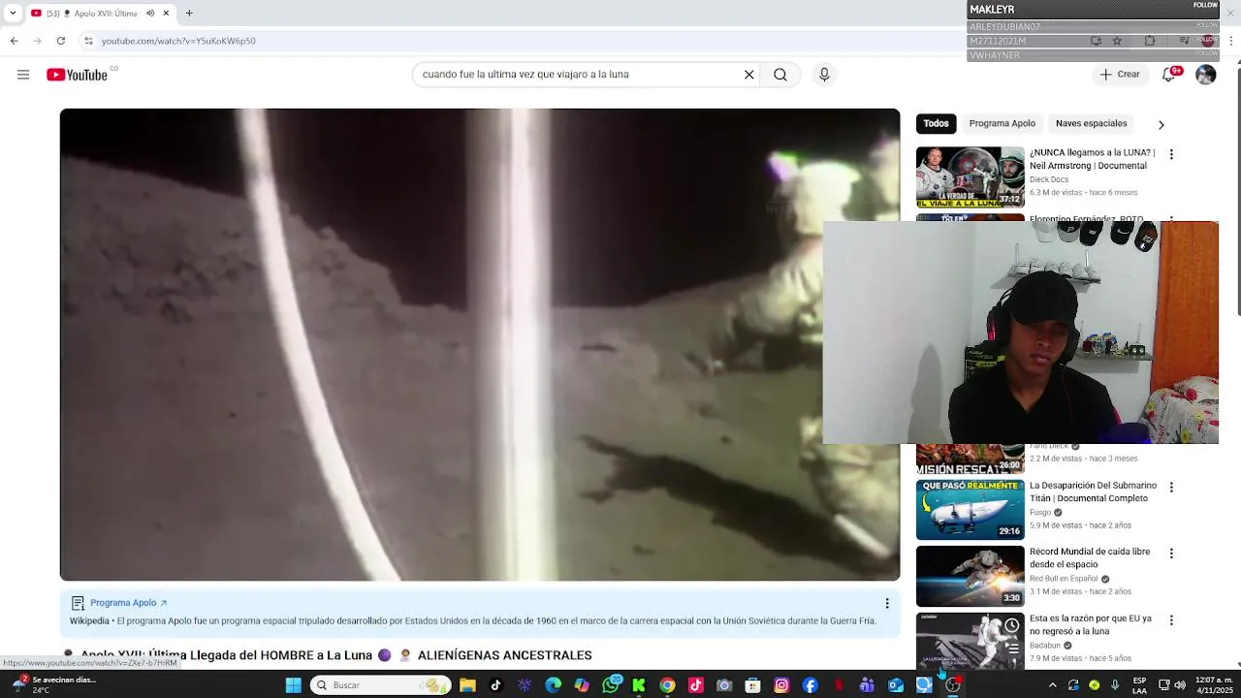This screenshot has height=698, width=1241.
Task: Bookmark this page with star icon
Action: coord(1117,41)
